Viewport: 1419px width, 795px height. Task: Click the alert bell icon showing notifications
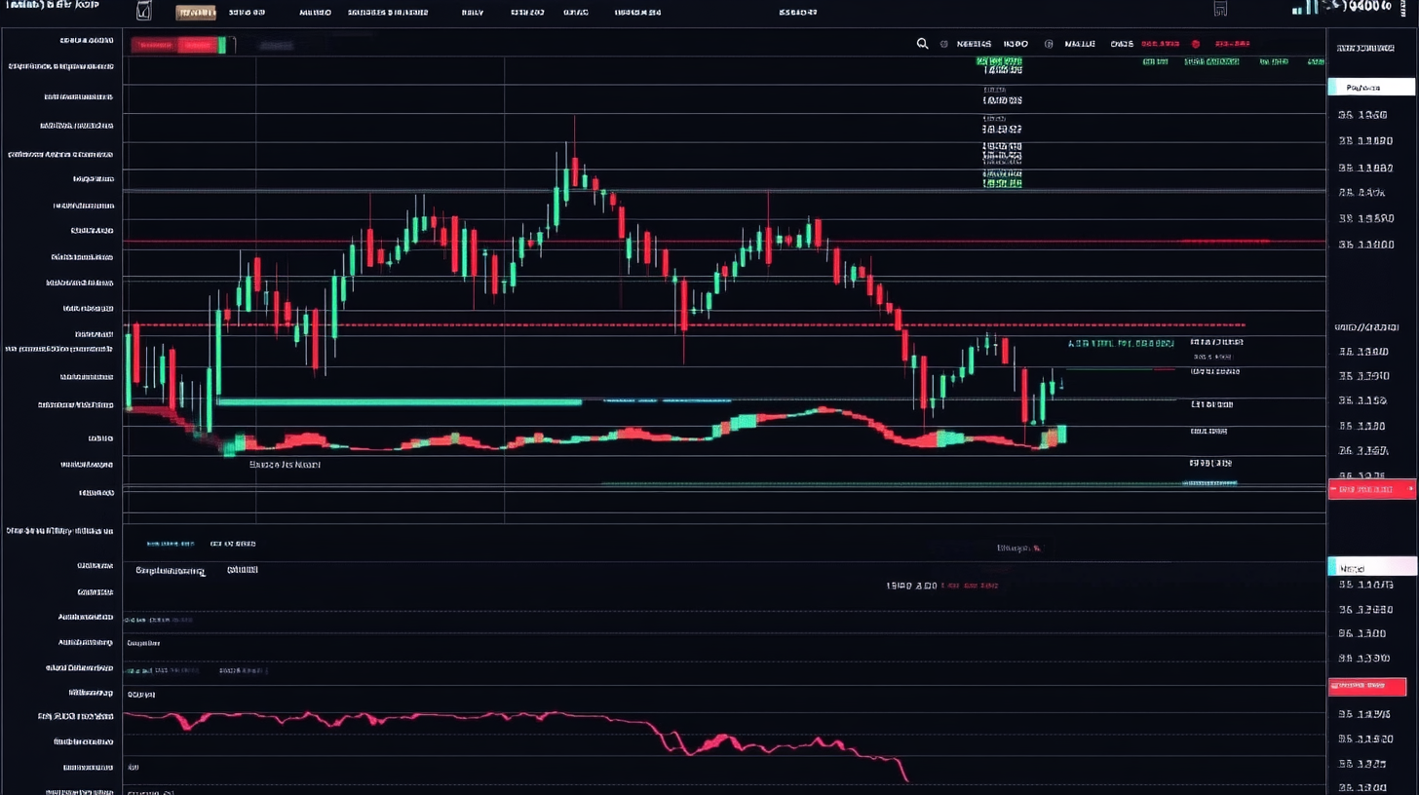click(x=1195, y=44)
